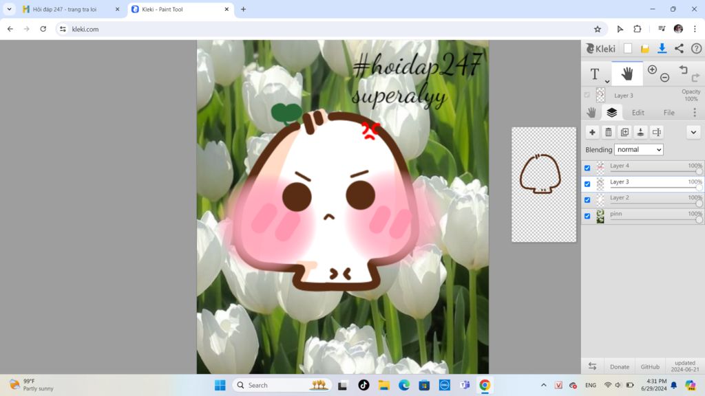Redo the action
Screen dimensions: 705x396
(x=695, y=78)
